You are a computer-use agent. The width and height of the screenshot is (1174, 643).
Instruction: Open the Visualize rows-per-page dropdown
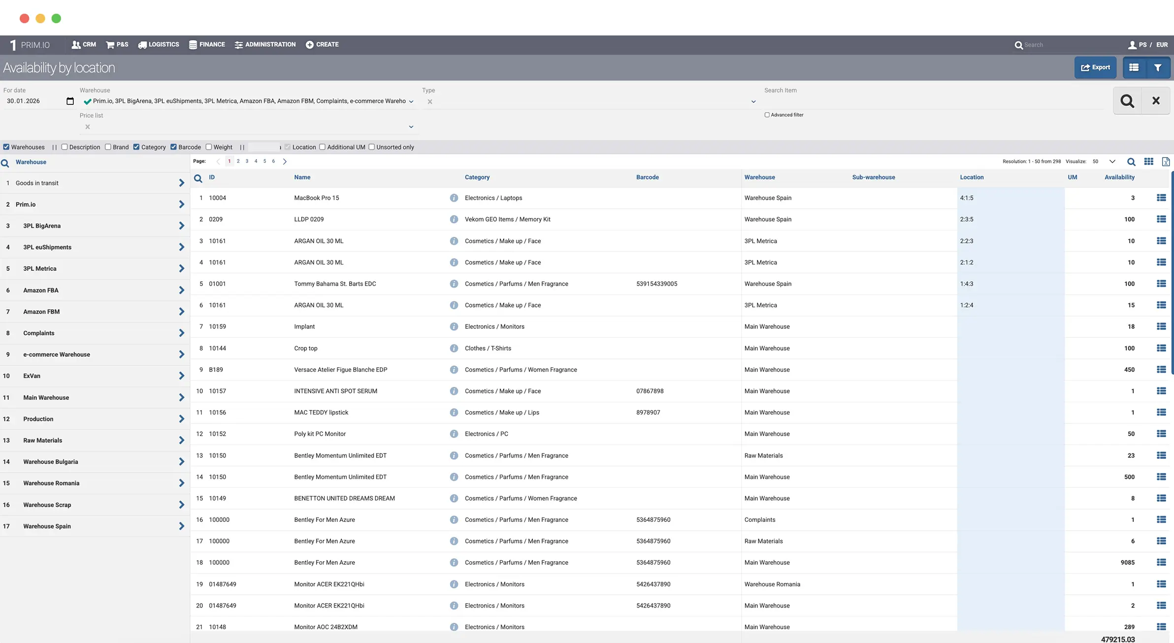point(1112,161)
